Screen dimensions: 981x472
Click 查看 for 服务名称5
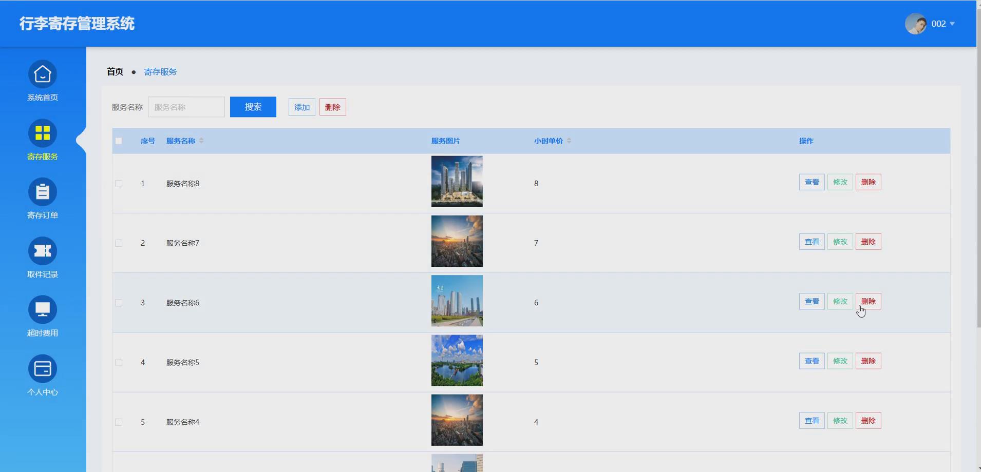tap(812, 361)
